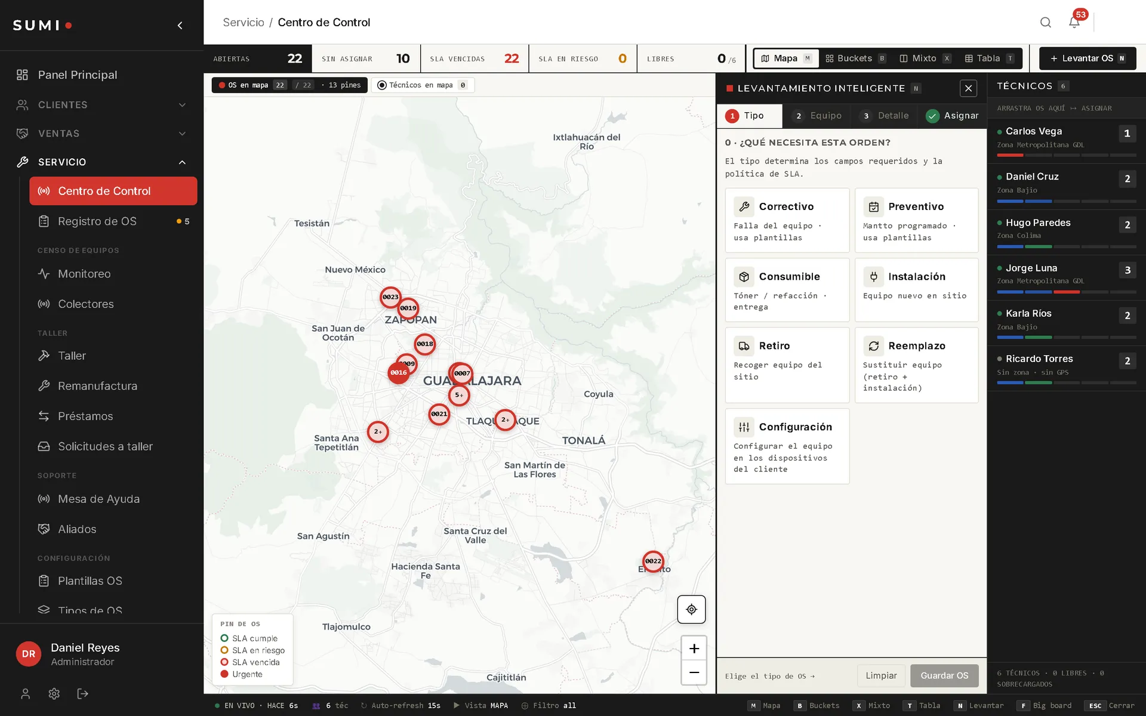The image size is (1146, 716).
Task: Toggle Técnicos en mapa layer
Action: click(423, 85)
